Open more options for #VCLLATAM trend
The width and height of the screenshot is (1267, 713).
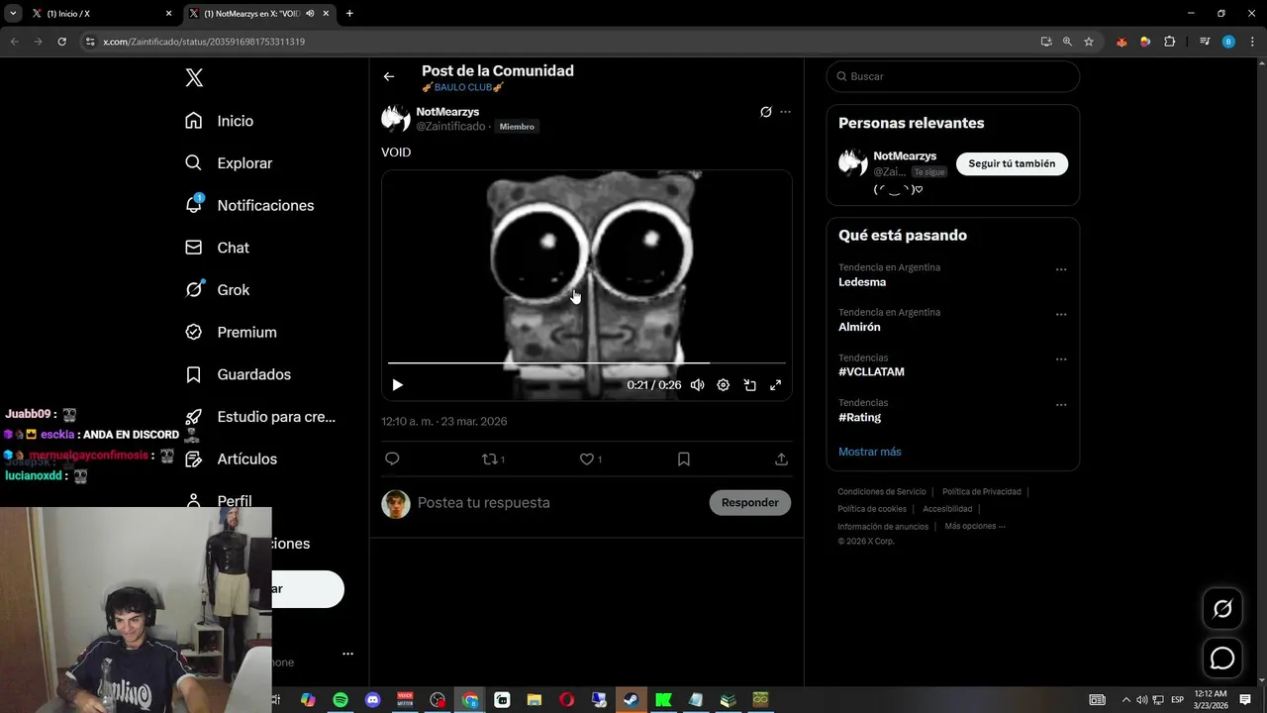point(1061,359)
